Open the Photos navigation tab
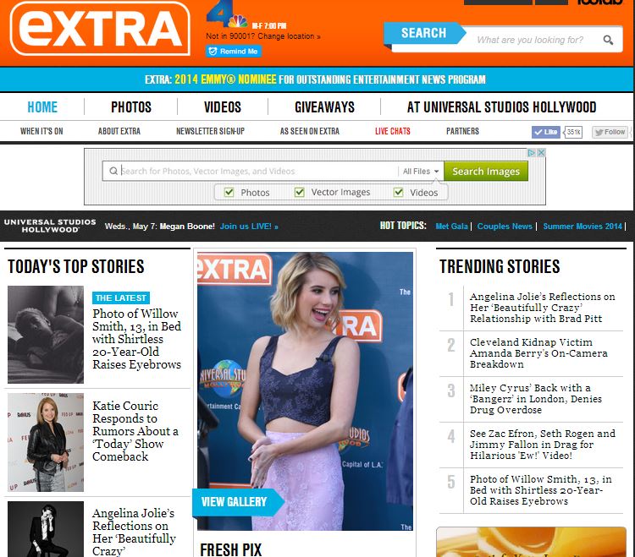The image size is (635, 557). point(131,106)
